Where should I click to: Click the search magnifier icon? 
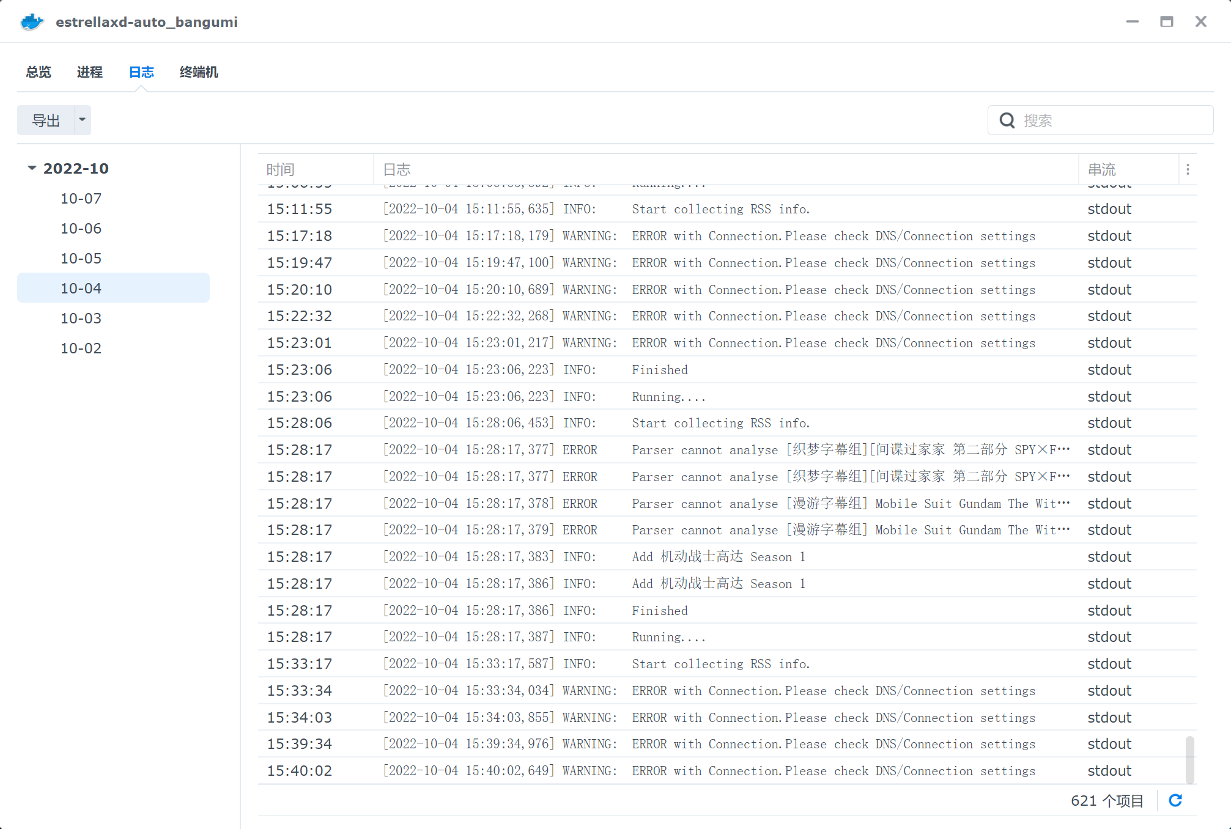pyautogui.click(x=1008, y=120)
